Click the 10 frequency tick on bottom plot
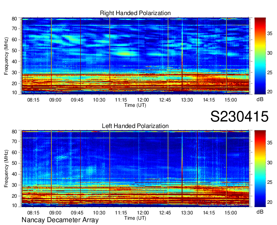Image resolution: width=277 pixels, height=225 pixels. (14, 205)
